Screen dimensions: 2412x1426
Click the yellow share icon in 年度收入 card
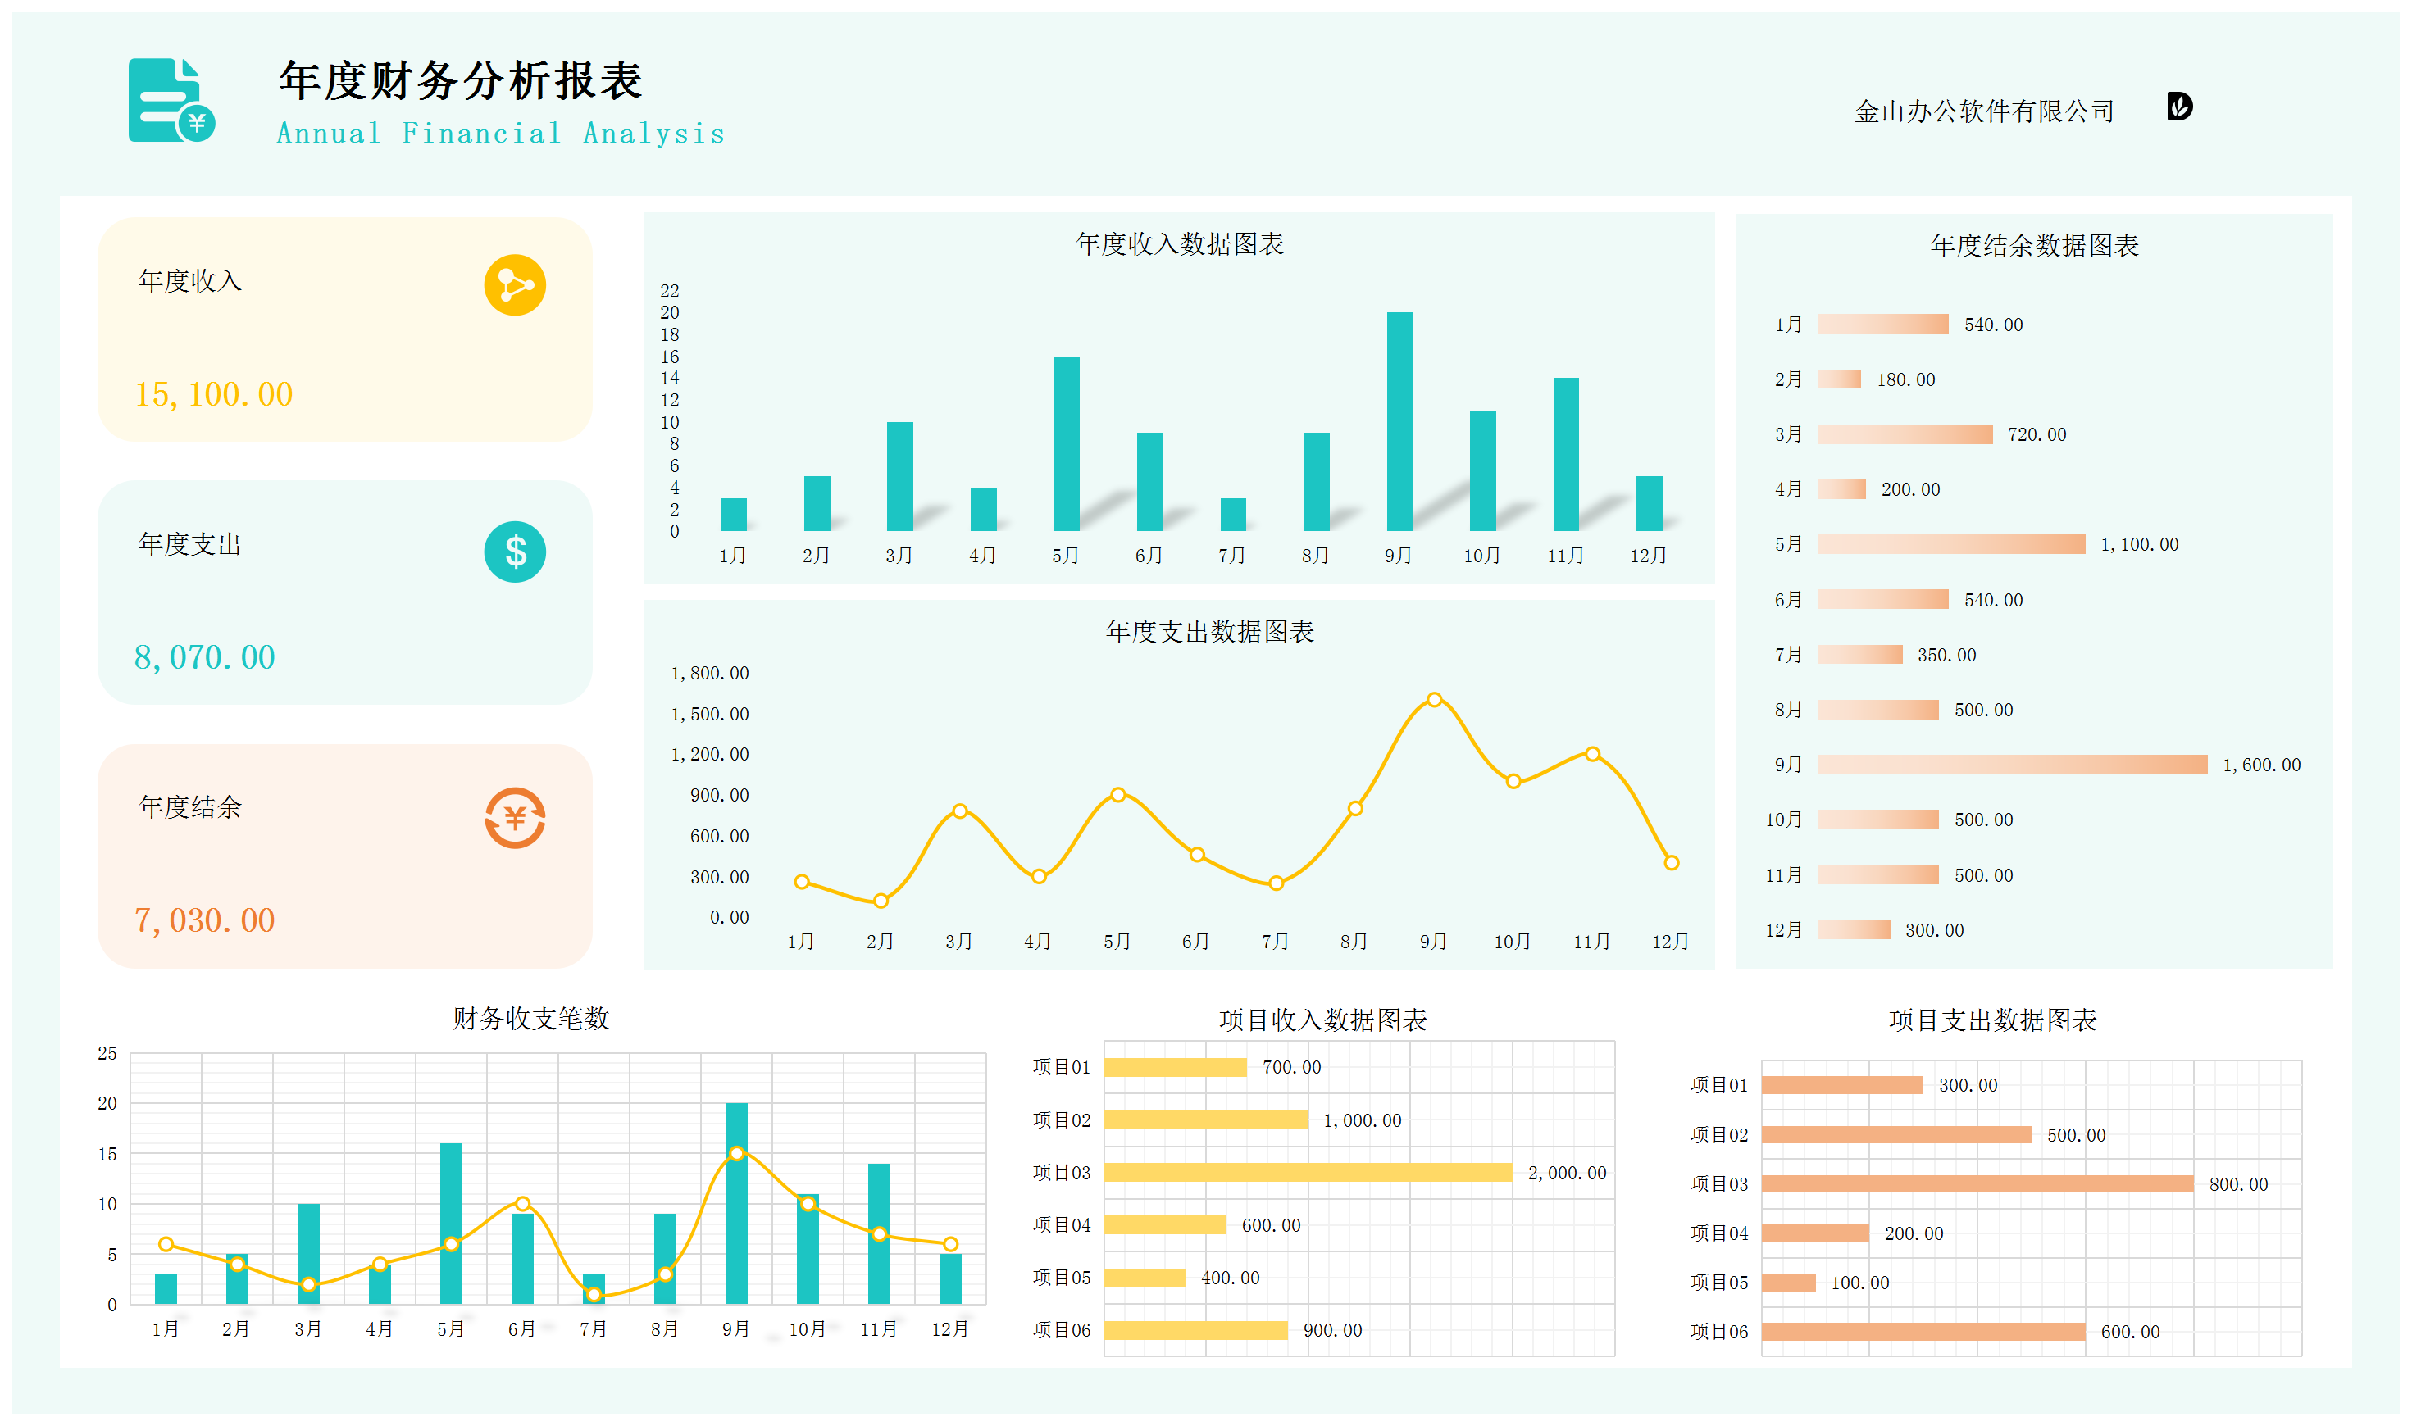pos(514,285)
